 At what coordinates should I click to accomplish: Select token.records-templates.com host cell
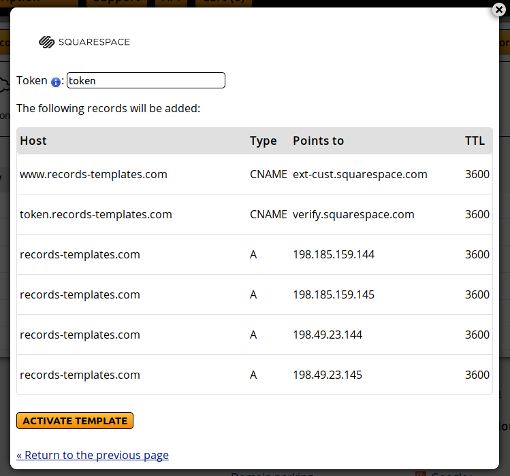pos(95,214)
